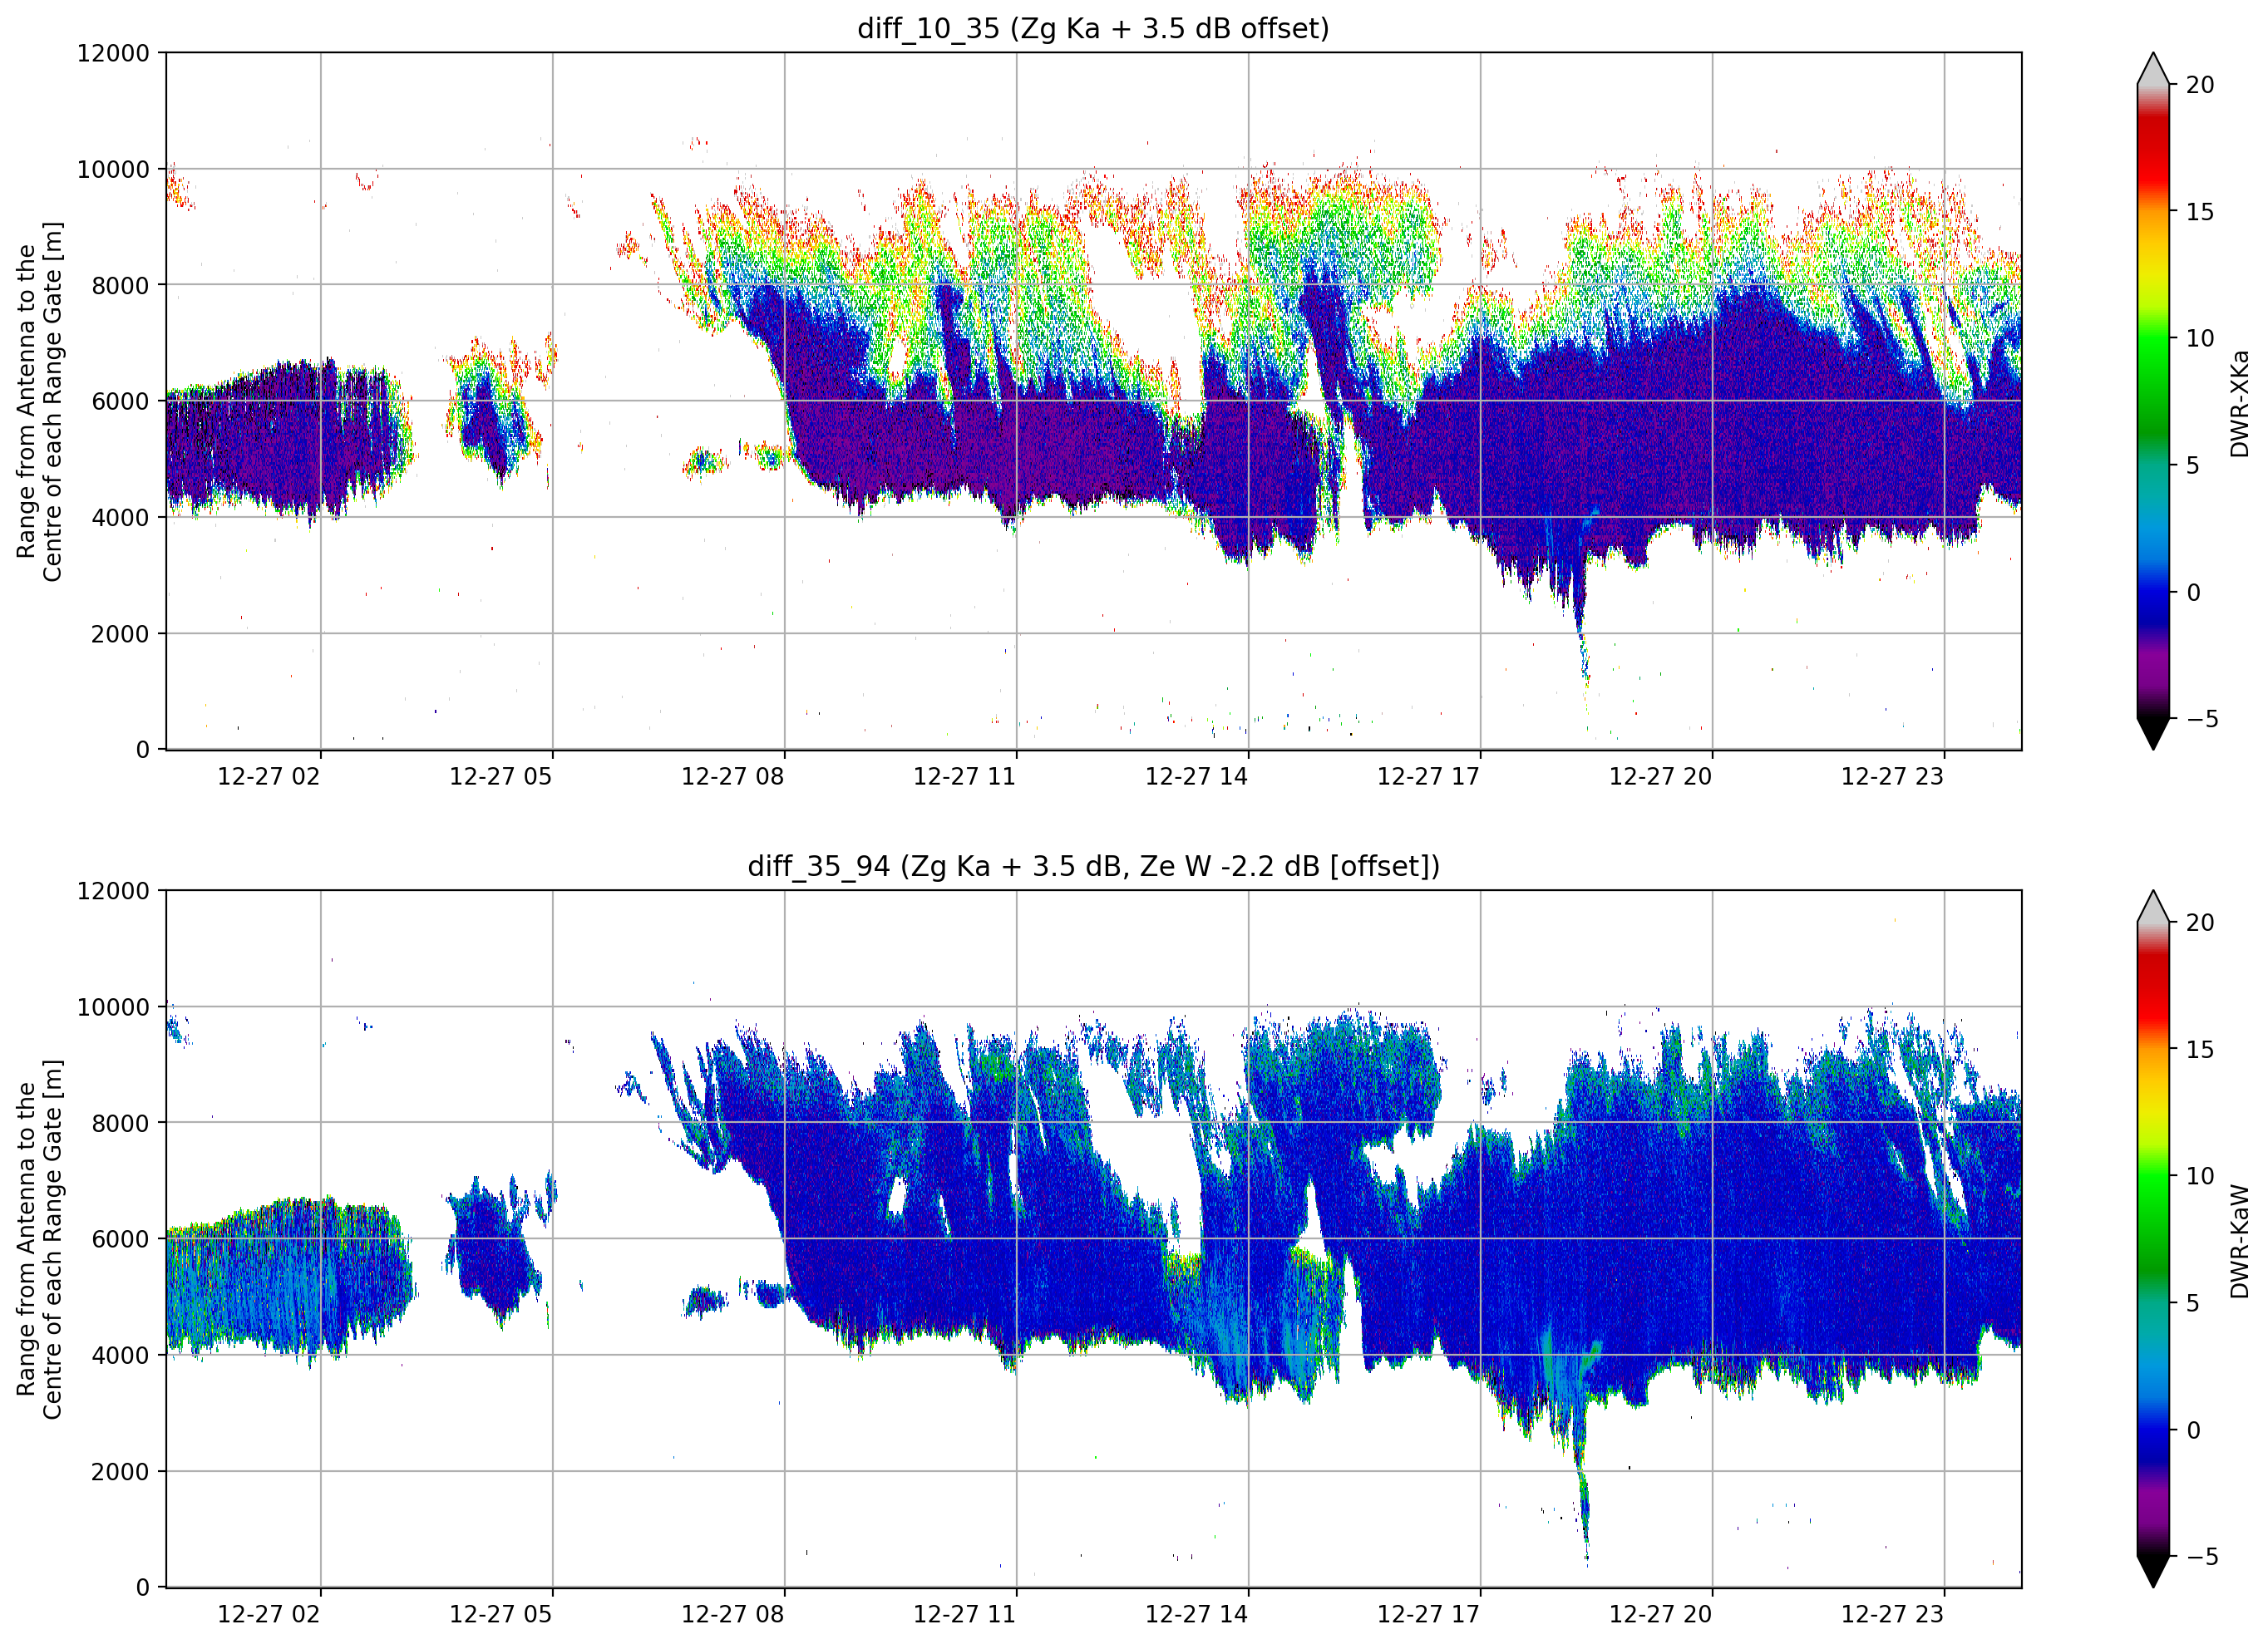Click the "10" tick on the DWR-XKa colorbar
Image resolution: width=2268 pixels, height=1644 pixels.
pyautogui.click(x=2200, y=338)
